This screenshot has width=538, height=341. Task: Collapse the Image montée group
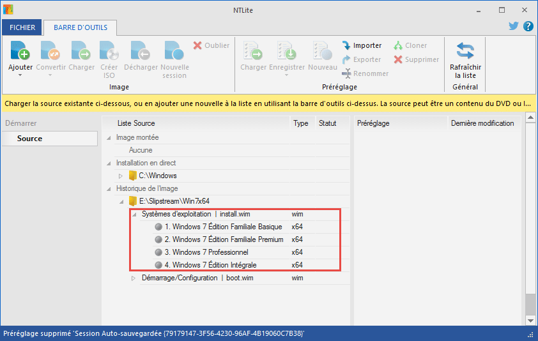109,137
